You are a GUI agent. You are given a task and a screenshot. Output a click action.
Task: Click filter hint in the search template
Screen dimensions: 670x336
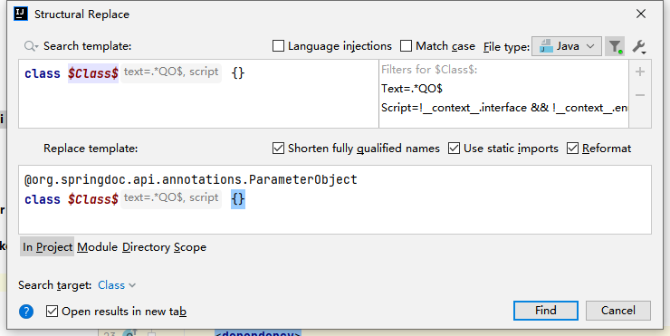171,72
